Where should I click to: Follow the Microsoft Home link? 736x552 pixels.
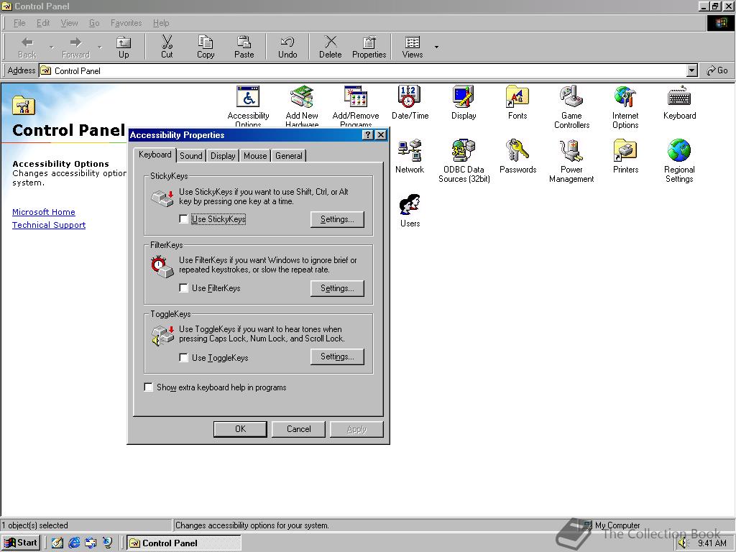pos(44,212)
